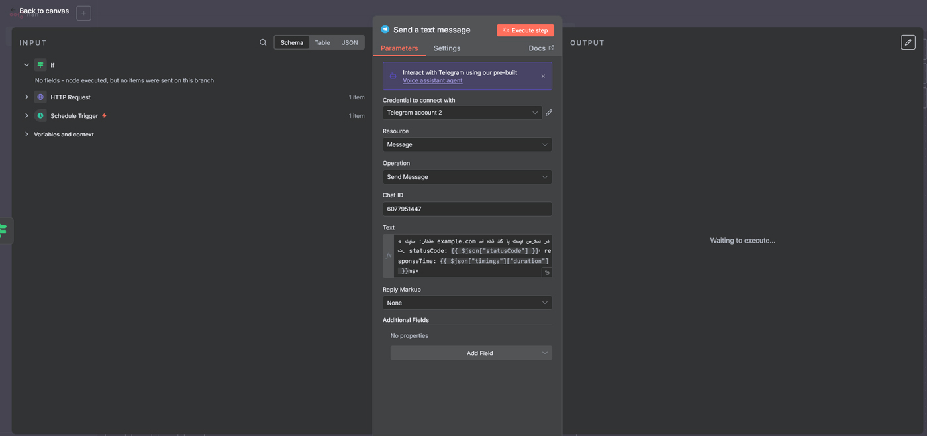Viewport: 927px width, 436px height.
Task: Switch input view to JSON
Action: [x=350, y=42]
